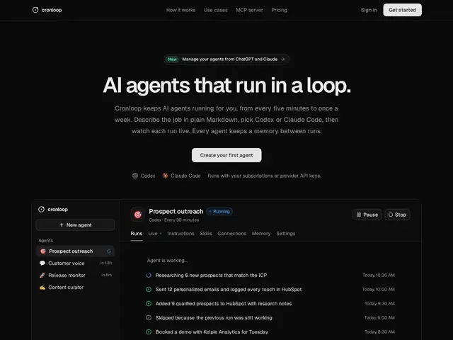Image resolution: width=453 pixels, height=340 pixels.
Task: Click the large Prospect outreach target avatar
Action: coord(137,215)
